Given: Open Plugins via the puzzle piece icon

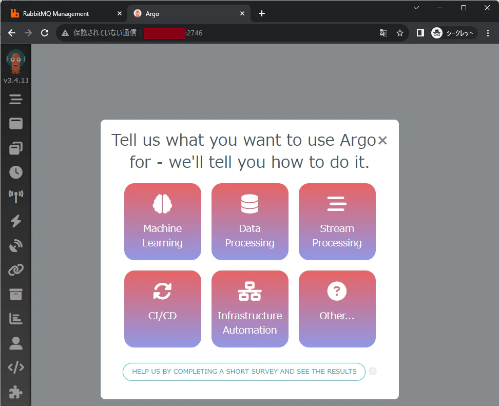Looking at the screenshot, I should 15,392.
